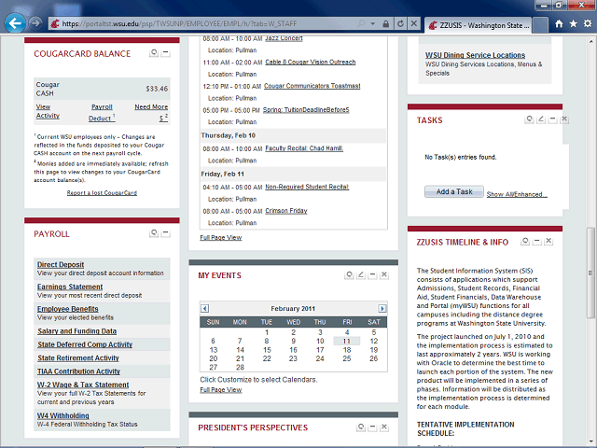Open the browser Home icon
The width and height of the screenshot is (597, 448).
click(x=559, y=23)
